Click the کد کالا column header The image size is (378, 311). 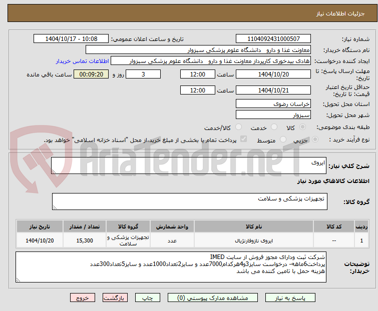coord(334,226)
